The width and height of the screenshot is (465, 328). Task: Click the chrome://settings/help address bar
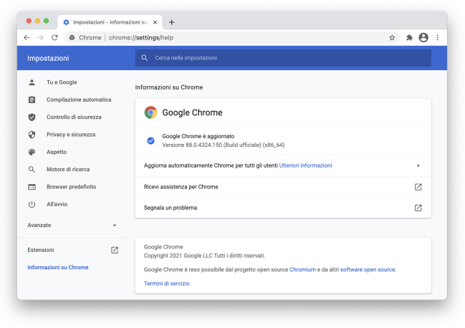tap(231, 38)
